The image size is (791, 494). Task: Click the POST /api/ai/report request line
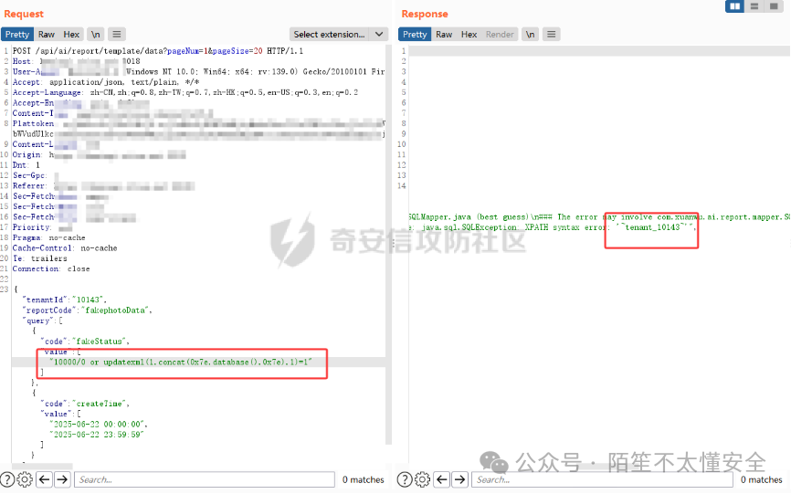158,51
